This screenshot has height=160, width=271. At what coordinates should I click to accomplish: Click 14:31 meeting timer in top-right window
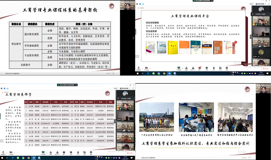(251, 4)
